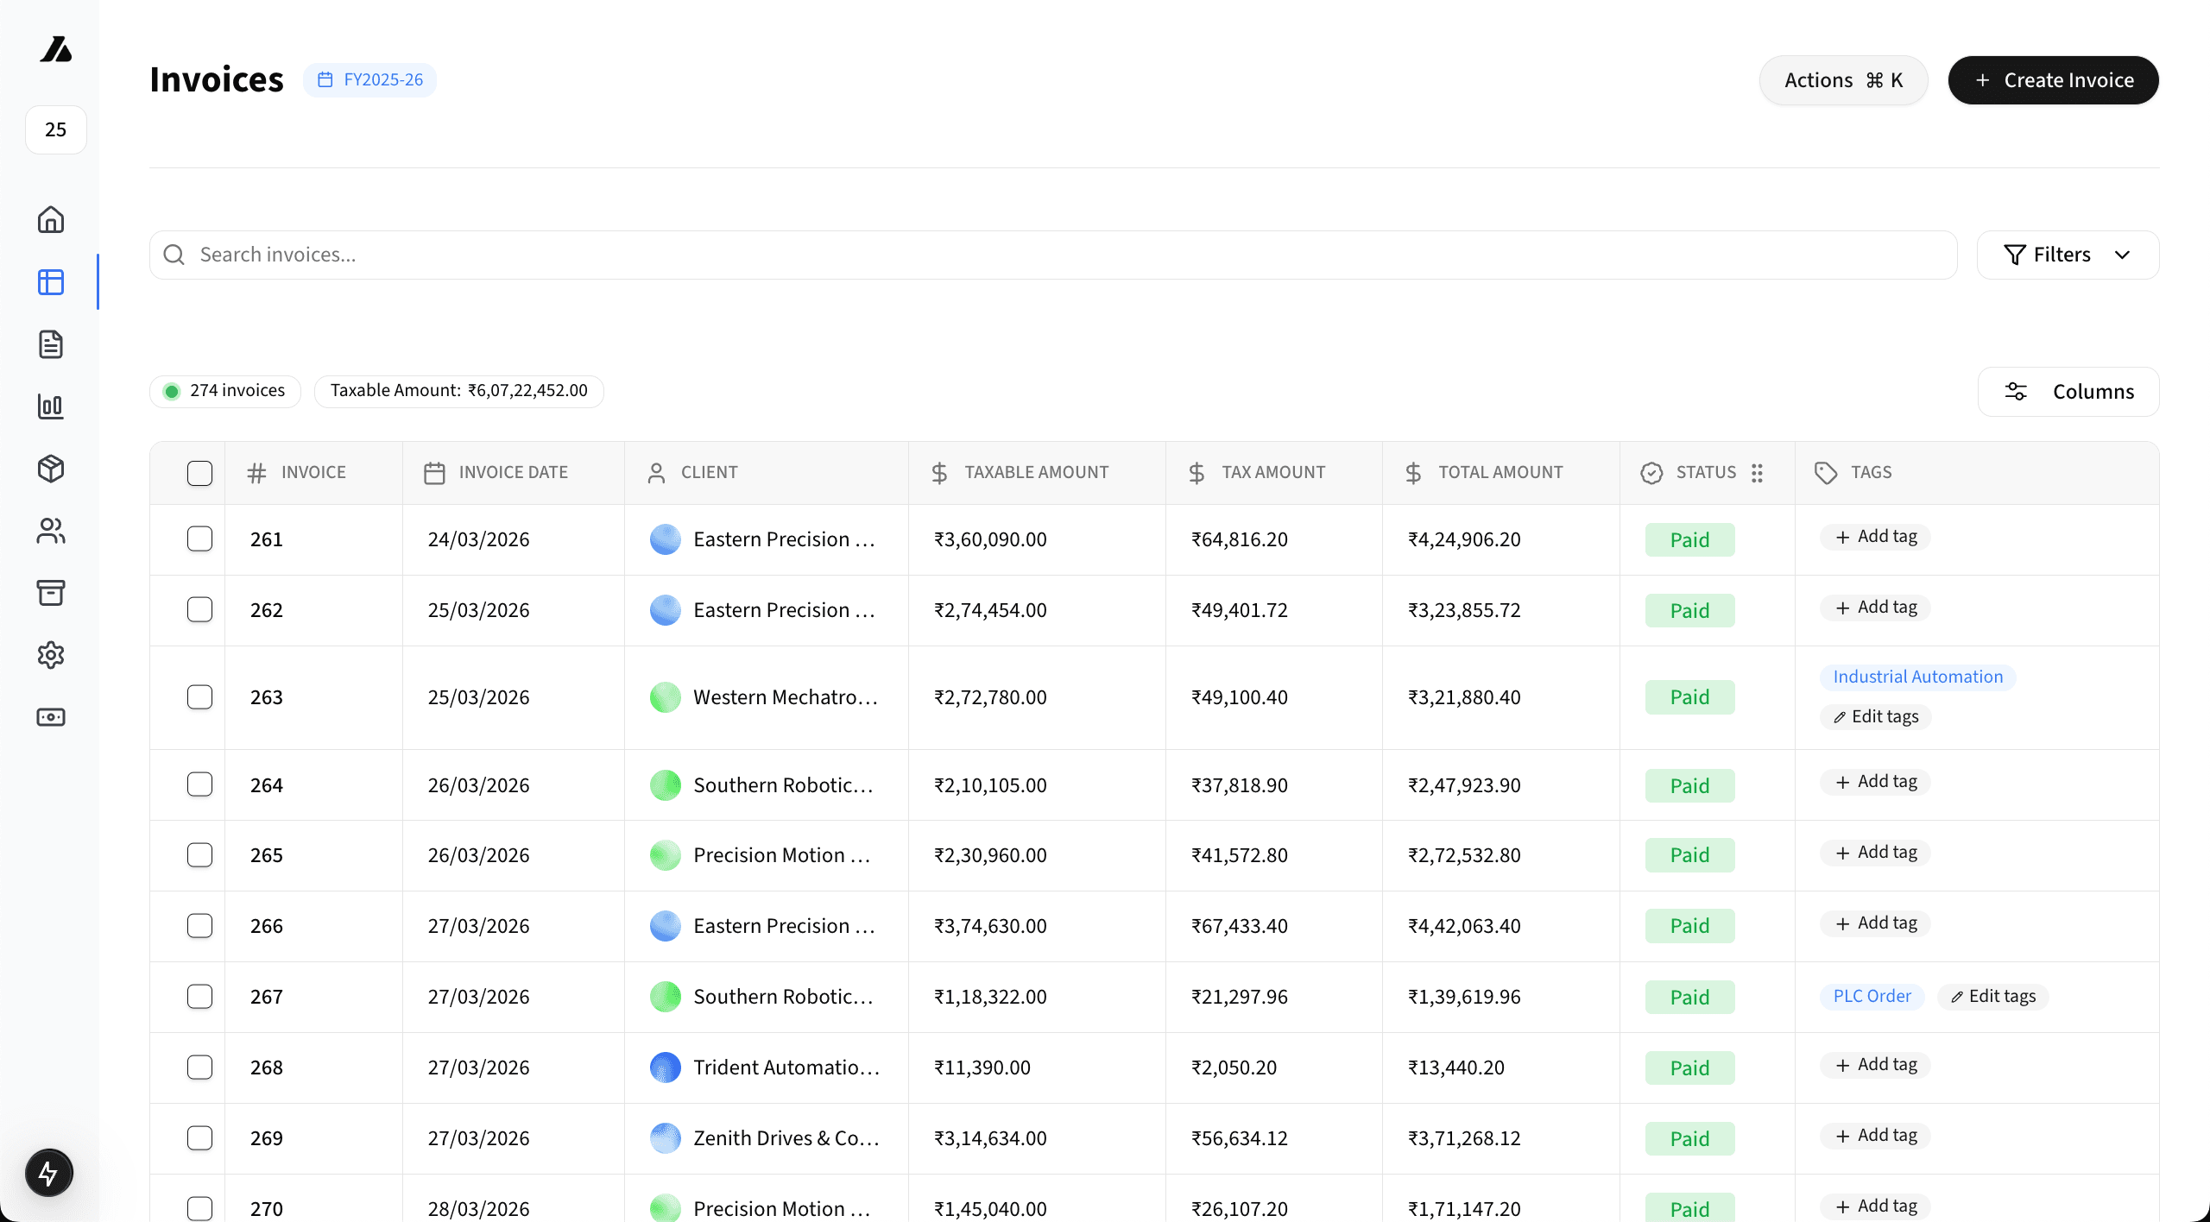Open the settings gear icon
This screenshot has width=2210, height=1222.
[51, 655]
